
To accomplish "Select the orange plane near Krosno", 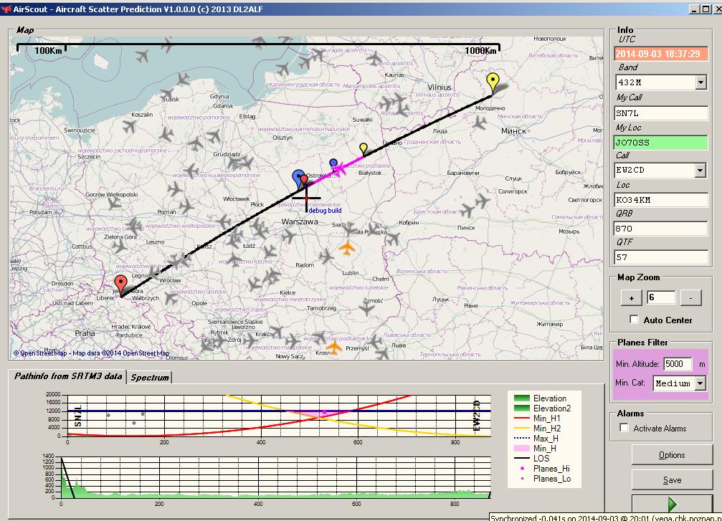I will click(x=333, y=348).
